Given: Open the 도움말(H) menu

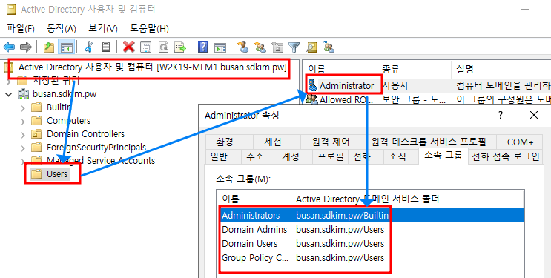Looking at the screenshot, I should tap(149, 28).
